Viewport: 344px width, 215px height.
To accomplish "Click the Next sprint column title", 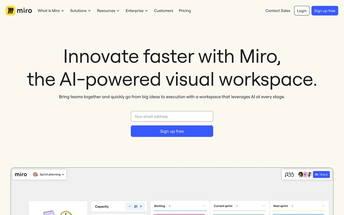I will pyautogui.click(x=280, y=206).
